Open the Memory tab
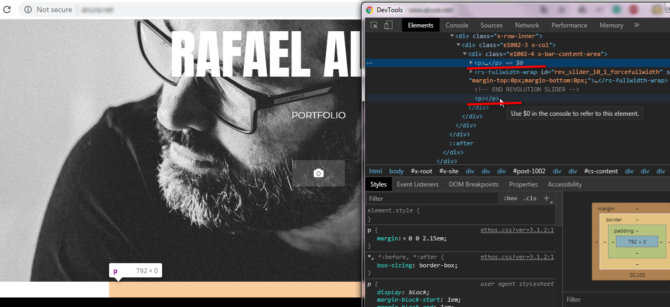 (x=611, y=25)
